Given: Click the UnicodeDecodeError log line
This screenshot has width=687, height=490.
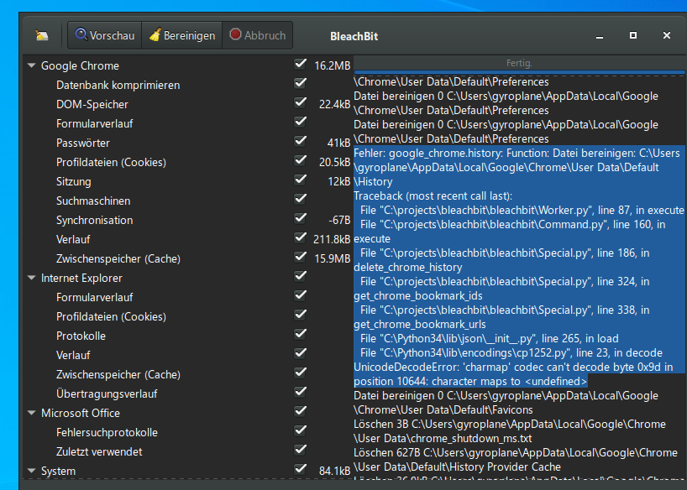Looking at the screenshot, I should 513,374.
